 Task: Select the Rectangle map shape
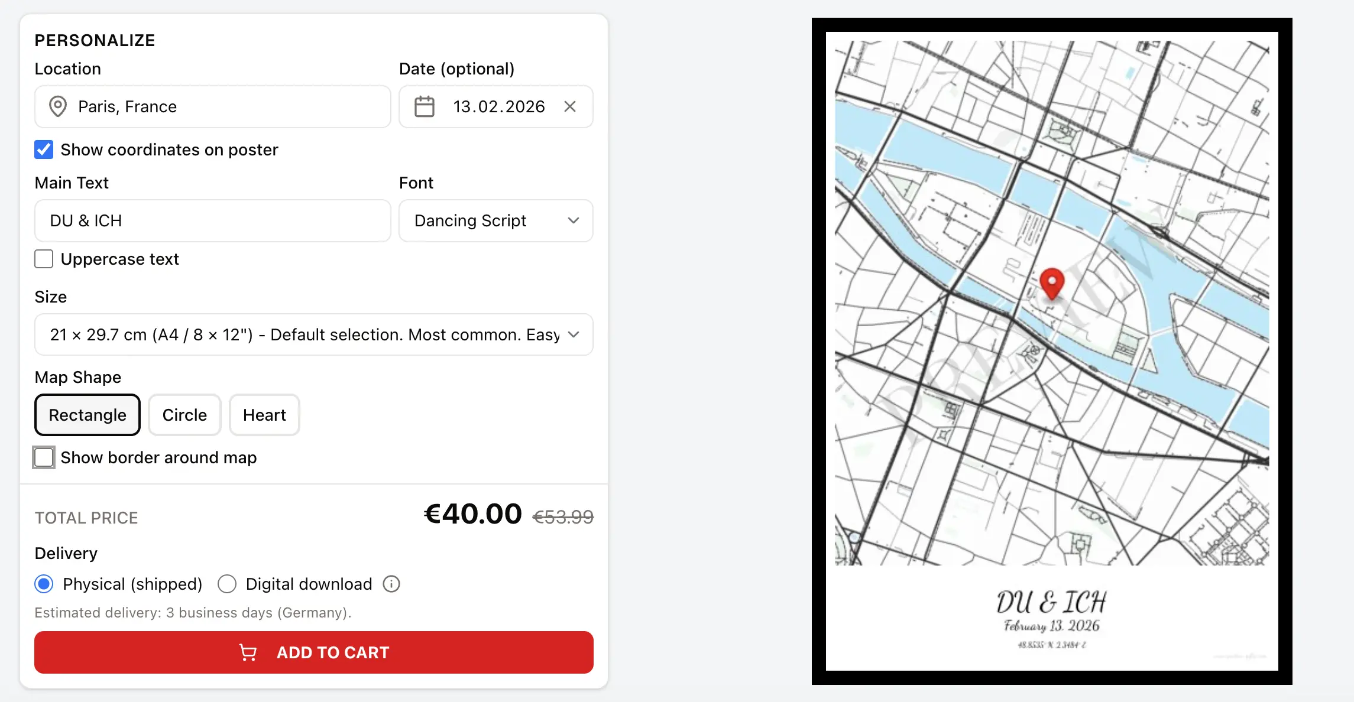[x=88, y=415]
